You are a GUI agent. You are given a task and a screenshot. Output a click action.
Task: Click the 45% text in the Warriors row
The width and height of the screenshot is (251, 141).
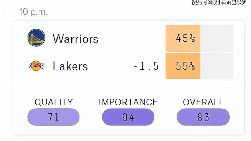coord(185,38)
